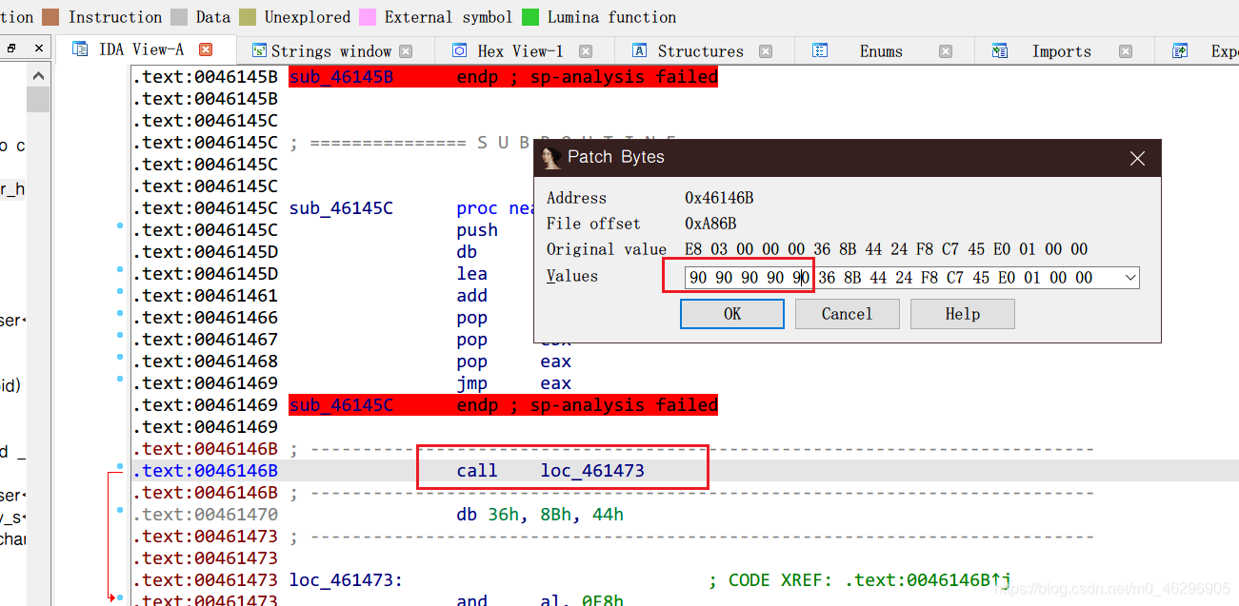
Task: Click loc_461473 operand in call instruction
Action: click(592, 471)
